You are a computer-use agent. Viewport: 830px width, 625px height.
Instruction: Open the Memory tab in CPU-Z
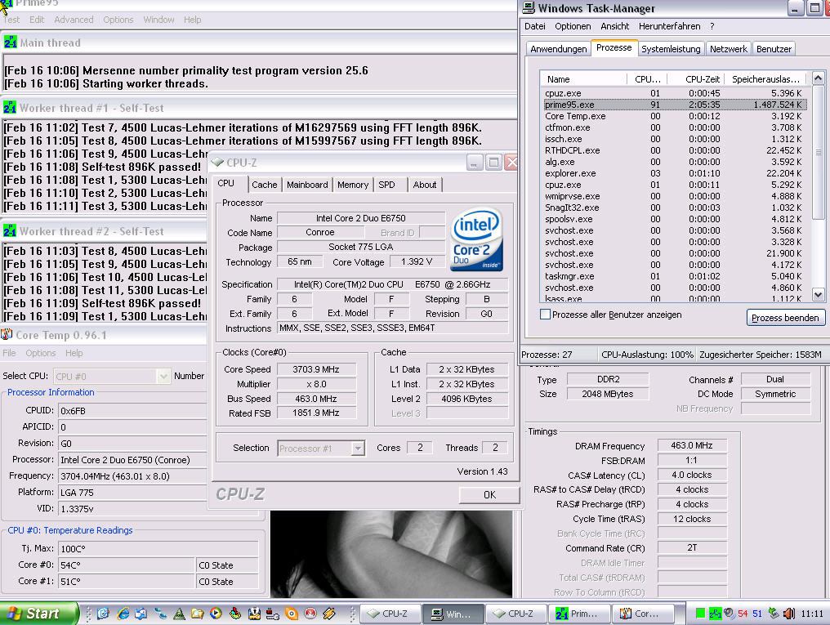pos(353,185)
